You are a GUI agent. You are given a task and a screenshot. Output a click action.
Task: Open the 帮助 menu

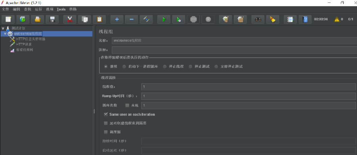click(73, 9)
